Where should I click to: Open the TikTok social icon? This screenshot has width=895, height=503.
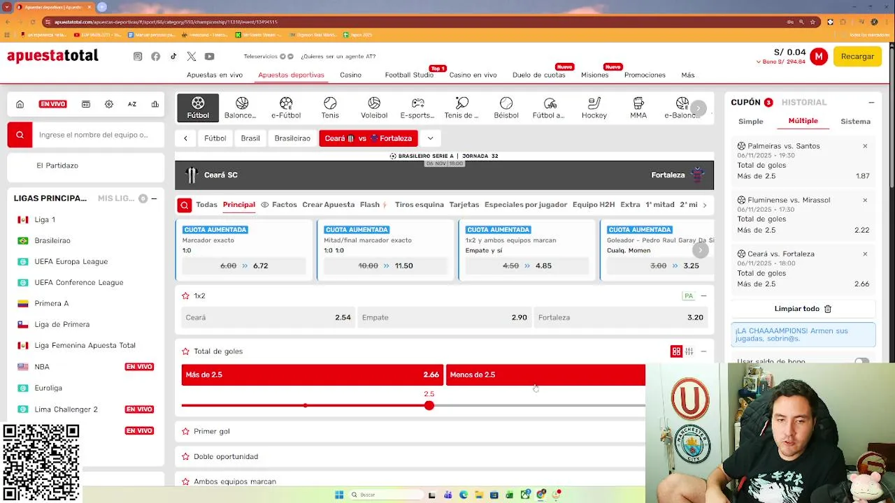point(173,57)
